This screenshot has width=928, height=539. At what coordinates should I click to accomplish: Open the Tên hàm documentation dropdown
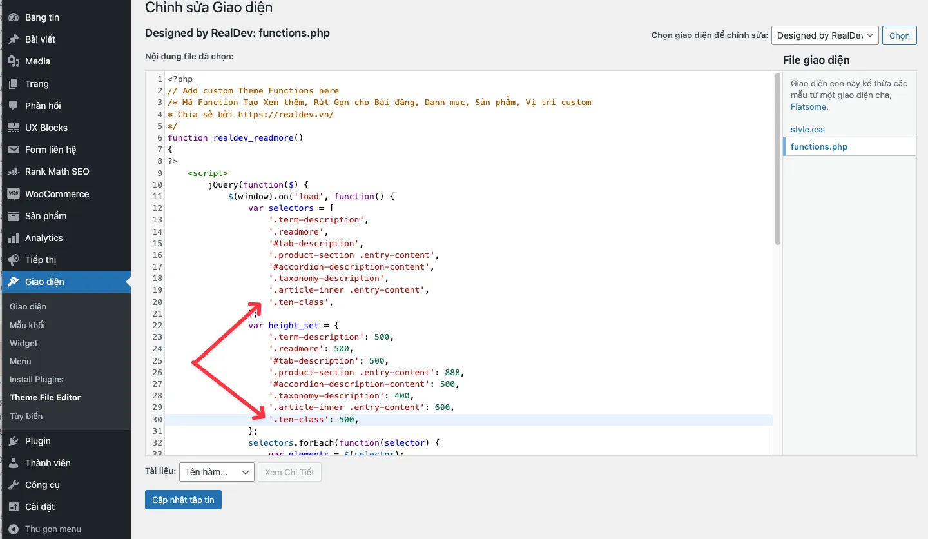(x=217, y=472)
